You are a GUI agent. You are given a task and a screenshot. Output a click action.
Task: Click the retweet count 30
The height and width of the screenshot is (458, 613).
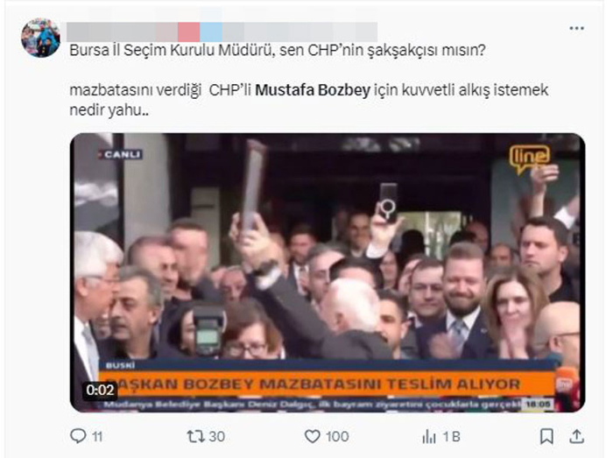217,436
